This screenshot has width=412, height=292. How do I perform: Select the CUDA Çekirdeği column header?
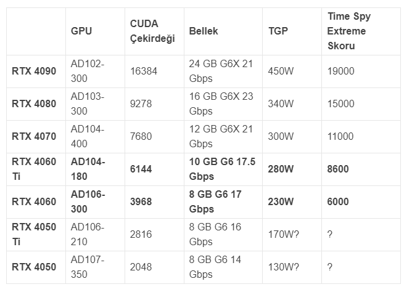[152, 31]
